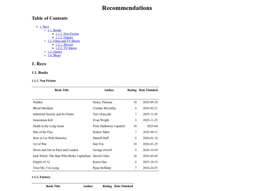Select 'Death in the Long Grass'

click(48, 126)
